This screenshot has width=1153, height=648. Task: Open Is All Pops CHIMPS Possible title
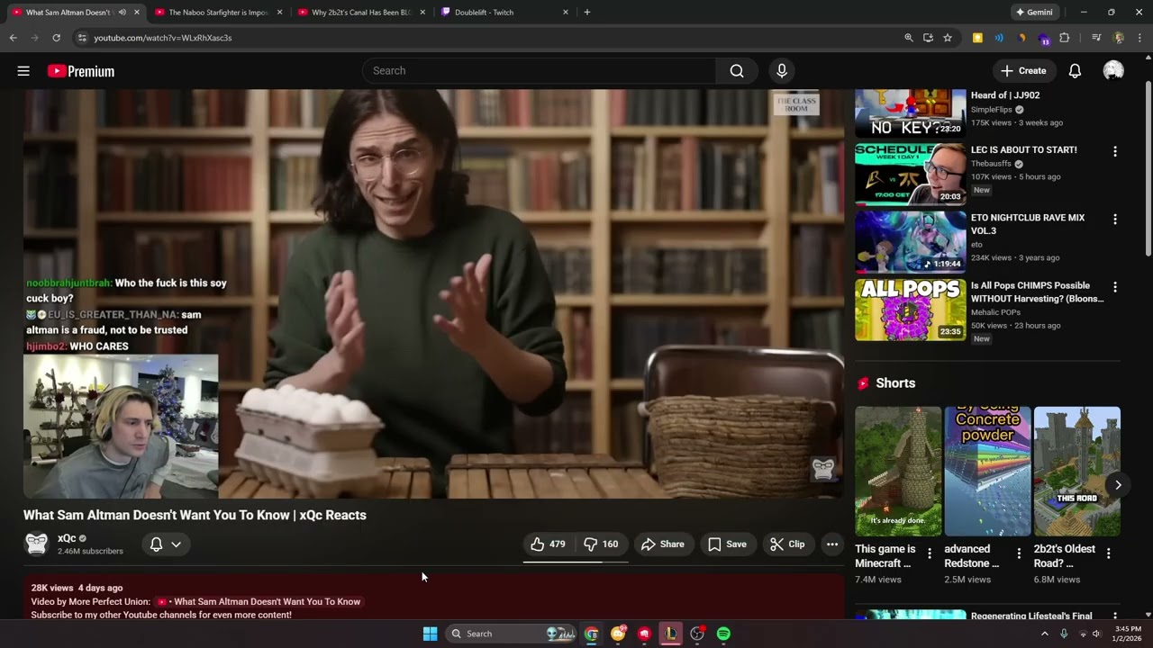coord(1037,292)
